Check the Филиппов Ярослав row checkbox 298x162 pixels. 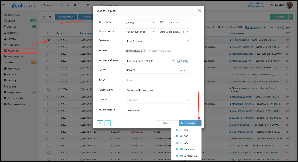[x=49, y=68]
